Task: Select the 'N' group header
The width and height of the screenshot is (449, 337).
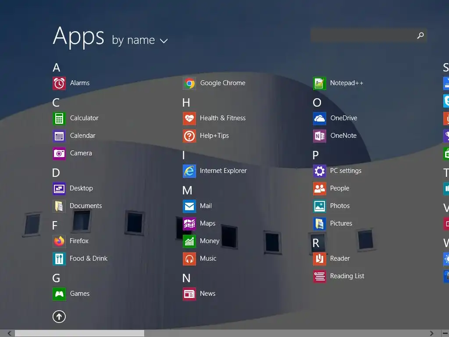Action: (186, 278)
